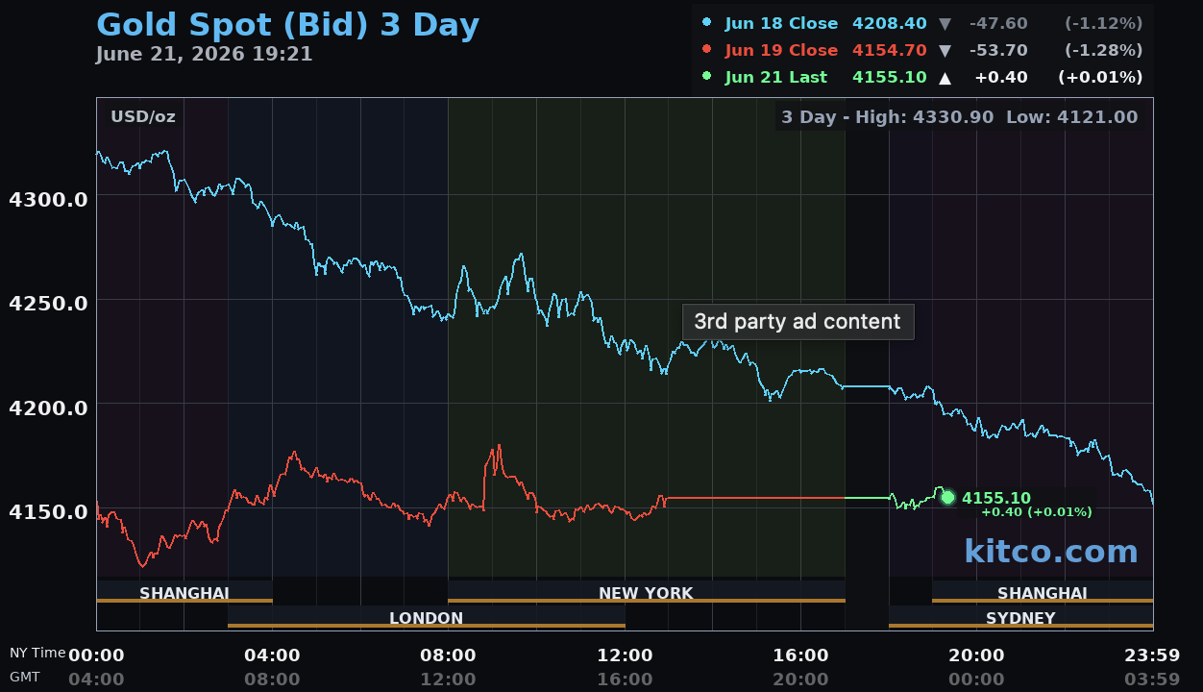Screen dimensions: 1203x692
Task: Open the kitco.com watermark link
Action: 1051,551
